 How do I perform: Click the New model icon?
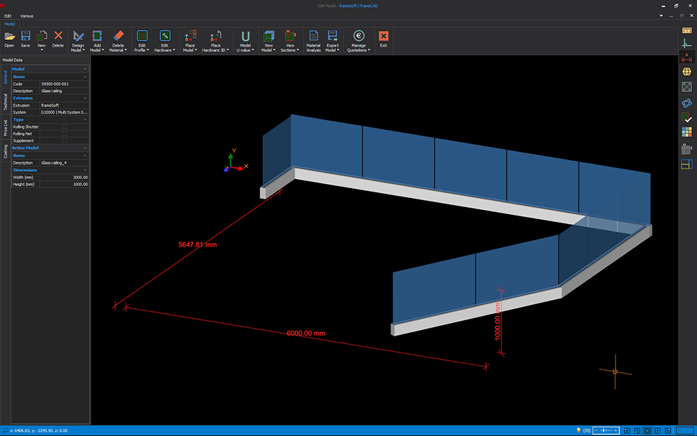click(42, 36)
